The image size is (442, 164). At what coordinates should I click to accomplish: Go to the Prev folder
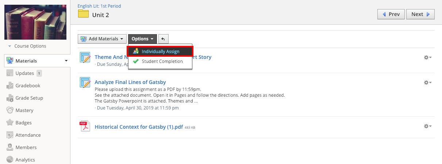[391, 14]
